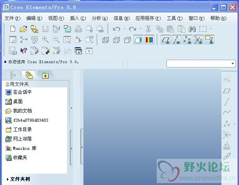Open context-sensitive help arrow with question mark
Image resolution: width=239 pixels, height=185 pixels.
click(24, 51)
